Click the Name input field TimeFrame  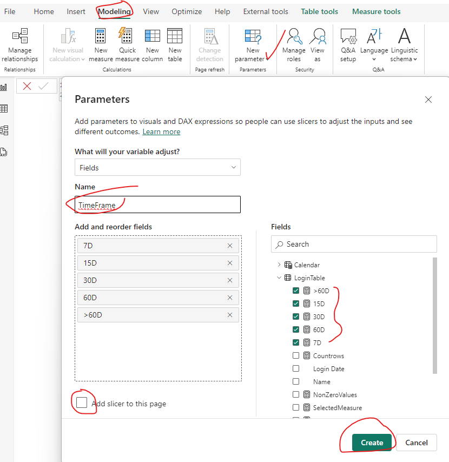[157, 204]
